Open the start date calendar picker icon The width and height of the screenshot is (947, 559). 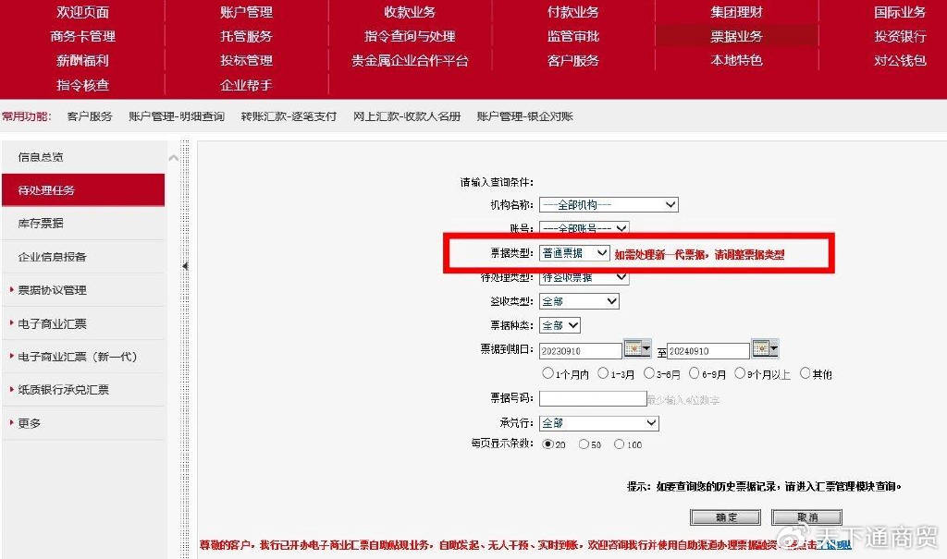[x=632, y=348]
